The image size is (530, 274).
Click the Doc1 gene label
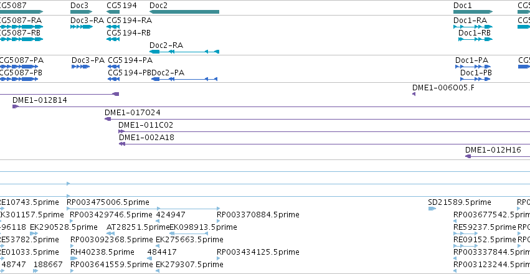click(462, 6)
